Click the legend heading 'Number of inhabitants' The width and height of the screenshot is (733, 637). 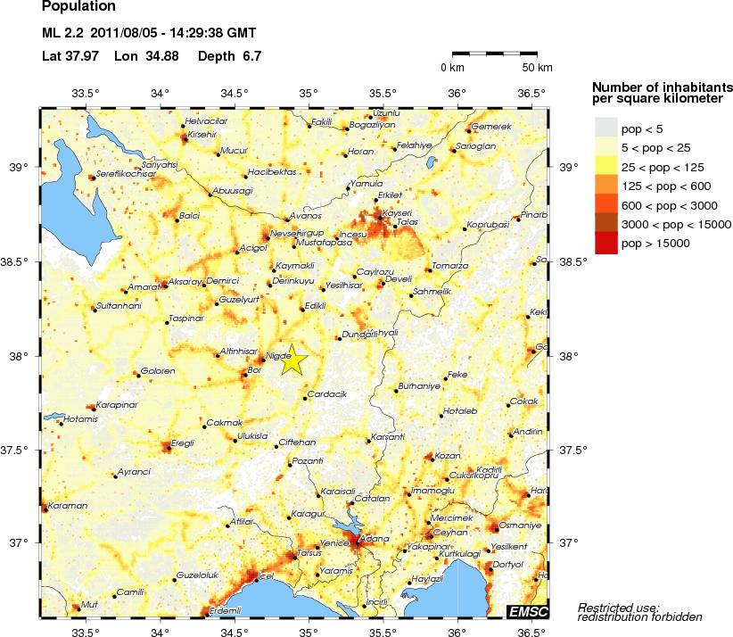click(x=662, y=87)
